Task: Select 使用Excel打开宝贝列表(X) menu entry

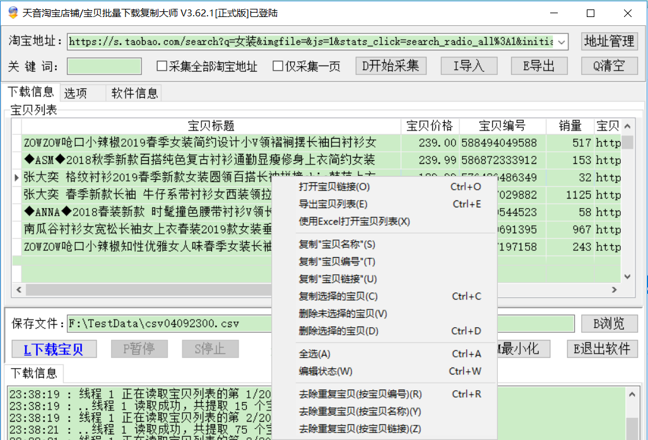Action: point(354,221)
